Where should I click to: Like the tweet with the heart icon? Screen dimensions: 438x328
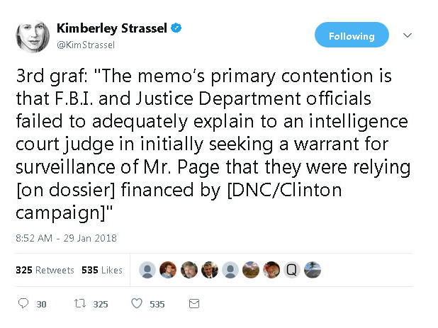point(137,304)
